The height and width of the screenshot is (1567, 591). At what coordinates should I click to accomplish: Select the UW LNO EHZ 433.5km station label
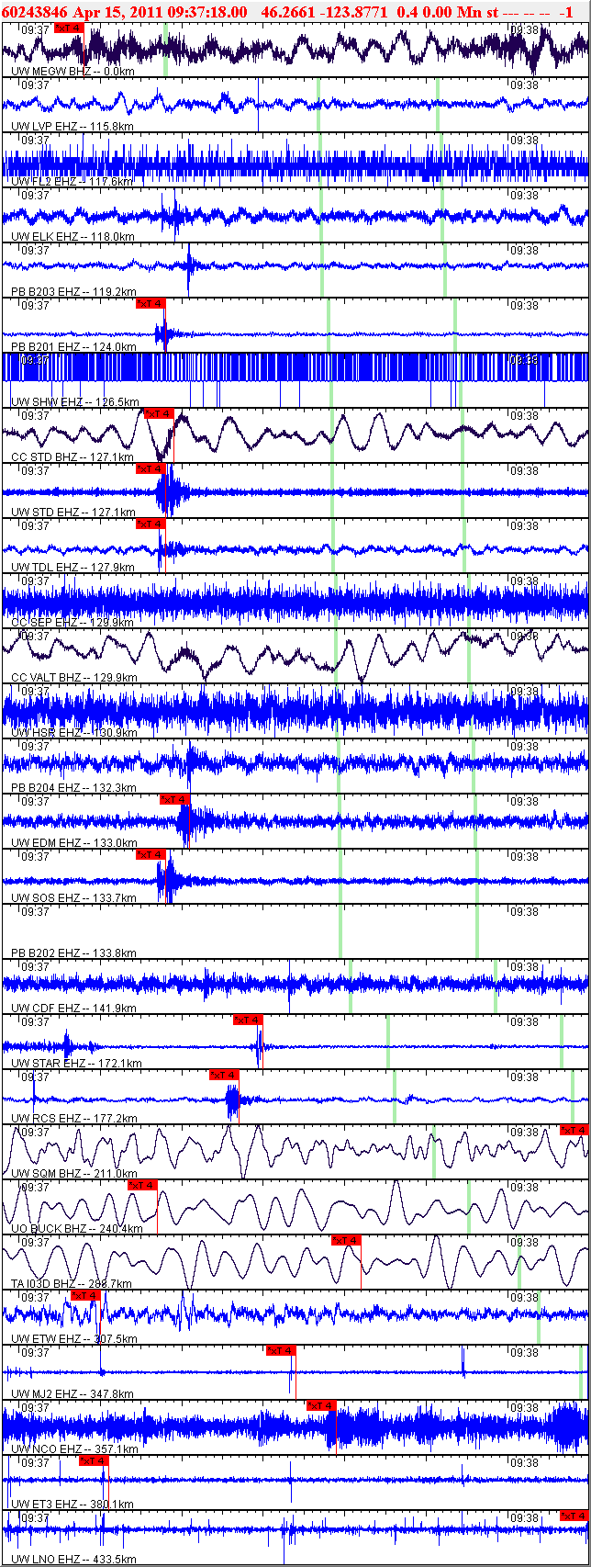pos(73,1559)
